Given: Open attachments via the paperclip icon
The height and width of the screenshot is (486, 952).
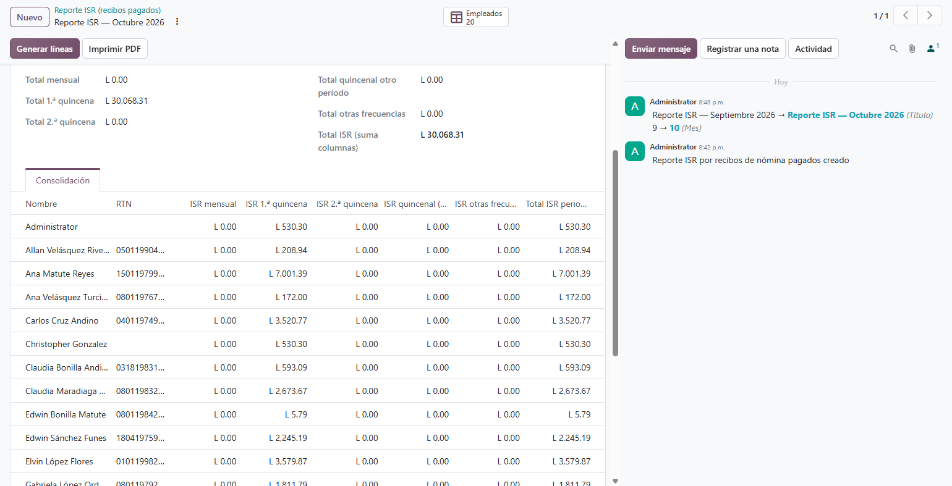Looking at the screenshot, I should coord(912,48).
